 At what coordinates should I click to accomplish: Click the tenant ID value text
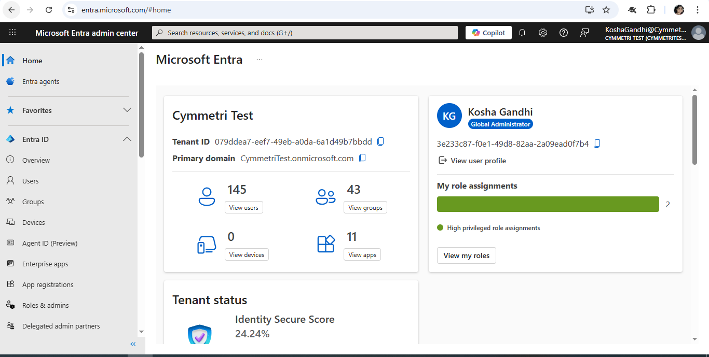293,141
